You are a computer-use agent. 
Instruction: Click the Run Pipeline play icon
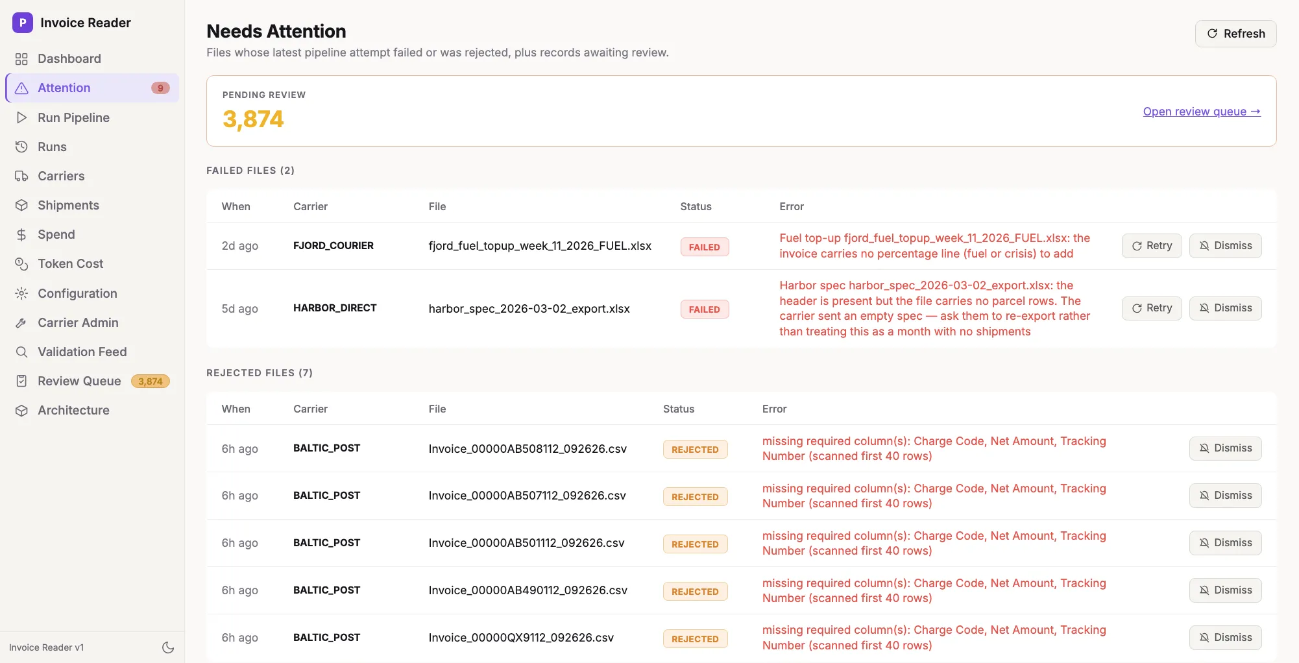21,117
